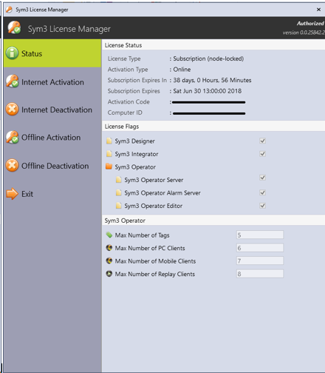Screen dimensions: 325x373
Task: Close the Sym3 License Manager window
Action: click(x=318, y=10)
